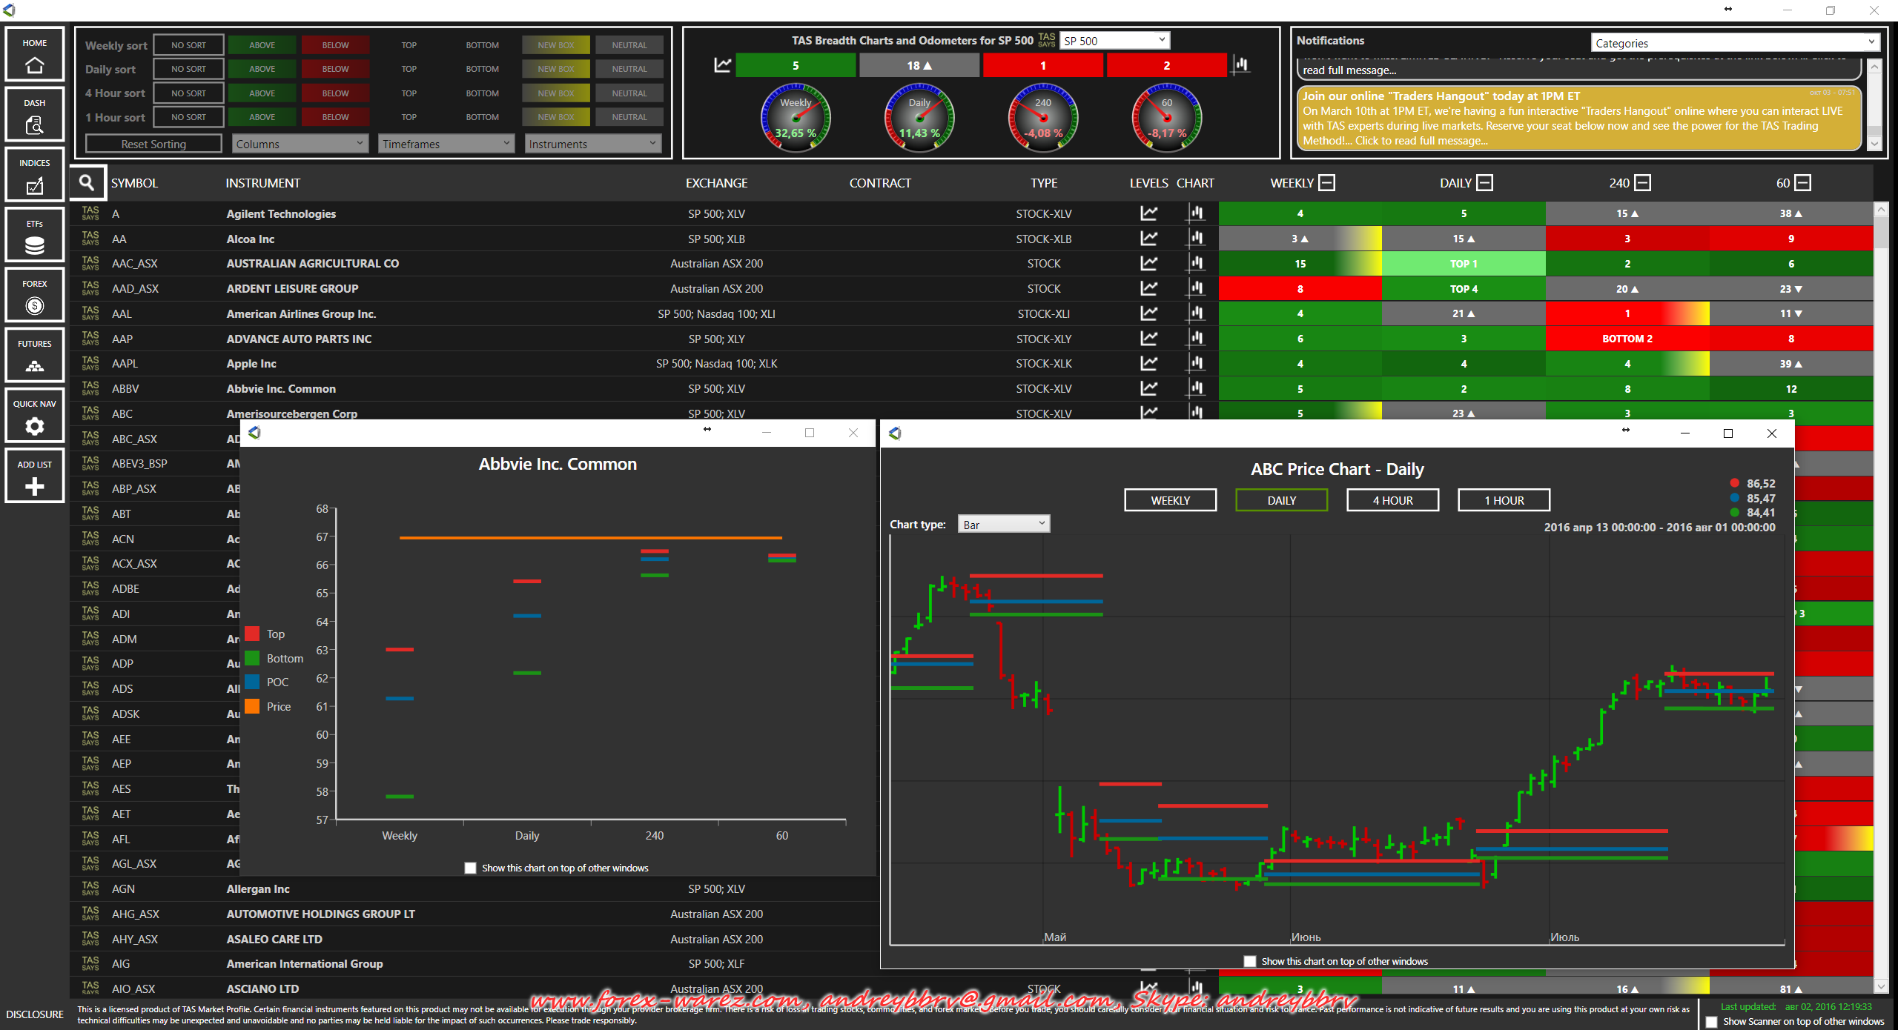The width and height of the screenshot is (1898, 1030).
Task: Collapse the WEEKLY column minus toggle
Action: [1327, 183]
